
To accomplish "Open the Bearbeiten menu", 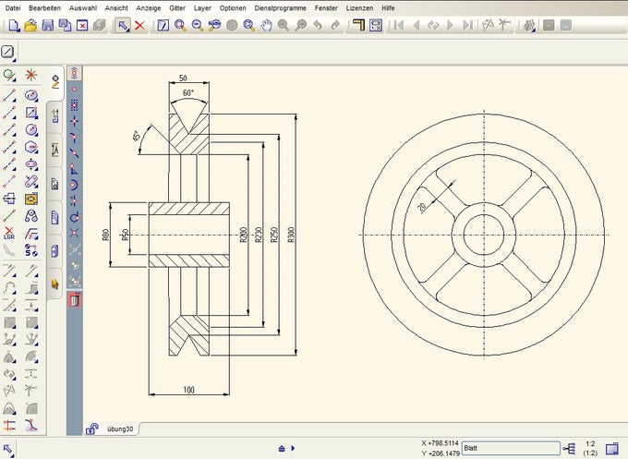I will [44, 8].
